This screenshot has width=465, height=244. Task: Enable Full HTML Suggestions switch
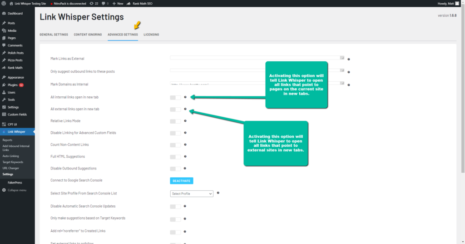pos(175,157)
